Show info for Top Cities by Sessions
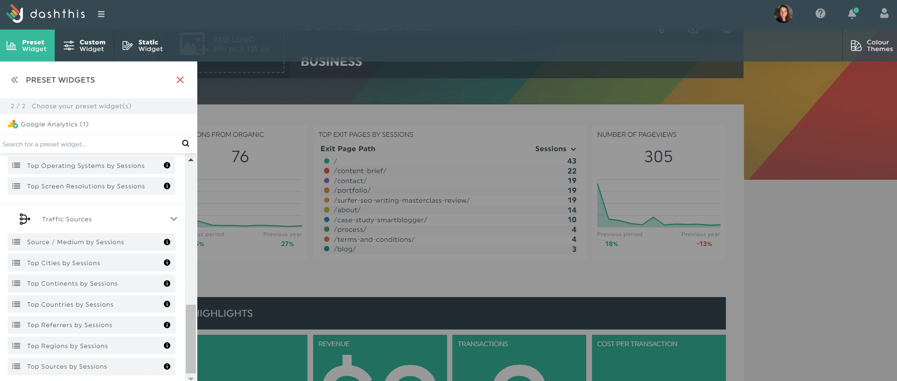 pos(167,262)
